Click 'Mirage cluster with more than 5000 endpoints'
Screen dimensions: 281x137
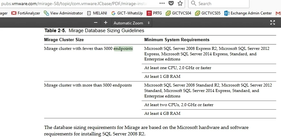point(88,85)
